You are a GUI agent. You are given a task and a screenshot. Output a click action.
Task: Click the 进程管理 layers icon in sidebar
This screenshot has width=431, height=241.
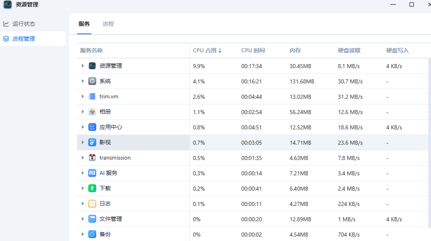6,39
